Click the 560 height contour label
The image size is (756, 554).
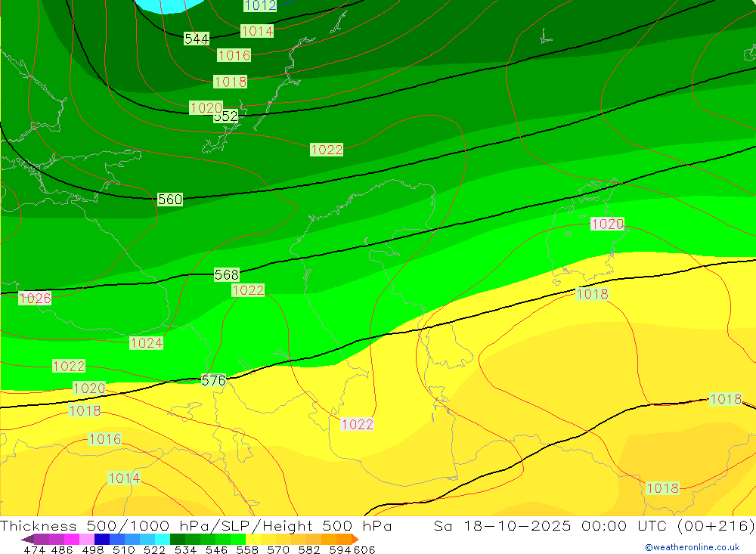(170, 199)
